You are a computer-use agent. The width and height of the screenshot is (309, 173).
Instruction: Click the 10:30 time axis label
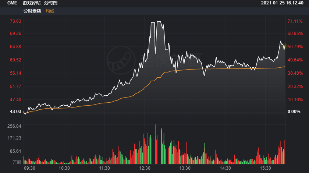point(64,168)
